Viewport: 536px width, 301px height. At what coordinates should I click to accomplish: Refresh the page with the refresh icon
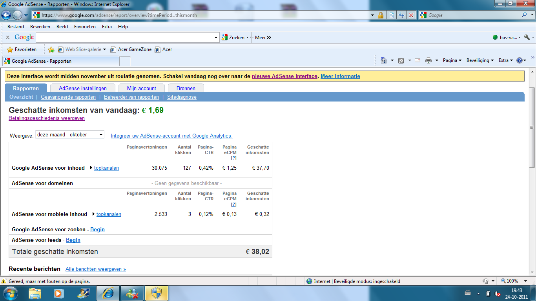coord(401,15)
